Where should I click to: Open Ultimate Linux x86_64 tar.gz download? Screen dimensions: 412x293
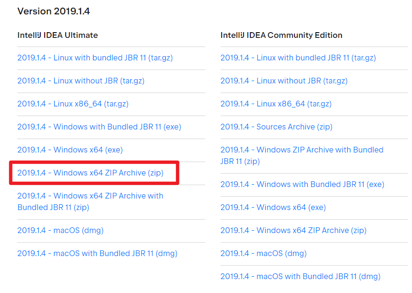[73, 104]
